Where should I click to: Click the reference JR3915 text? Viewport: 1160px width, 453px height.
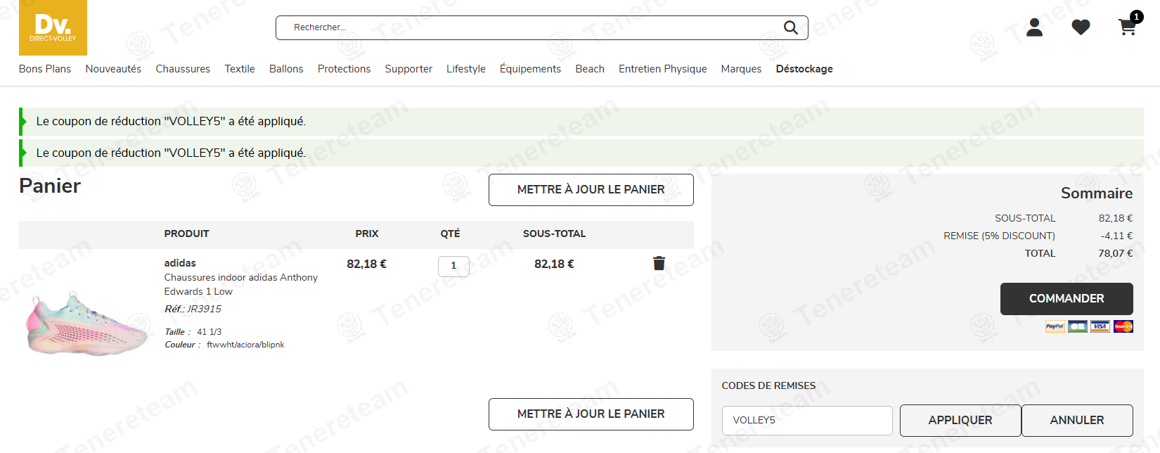pyautogui.click(x=193, y=309)
